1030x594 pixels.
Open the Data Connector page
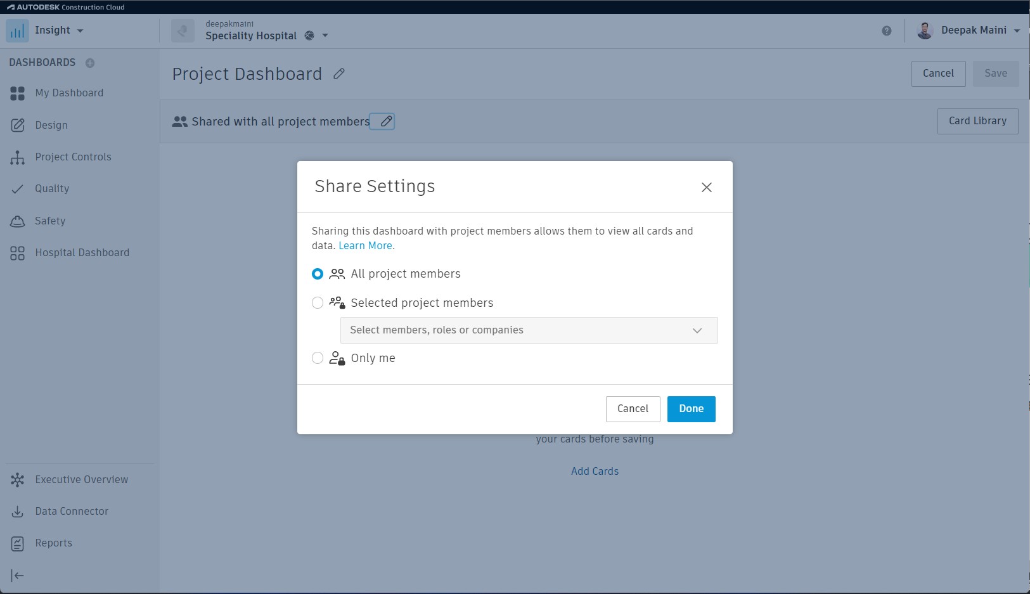[x=72, y=512]
